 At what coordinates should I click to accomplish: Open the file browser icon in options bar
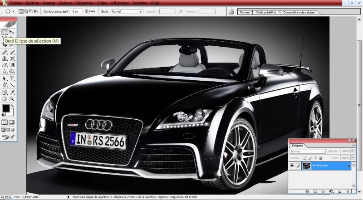point(231,12)
